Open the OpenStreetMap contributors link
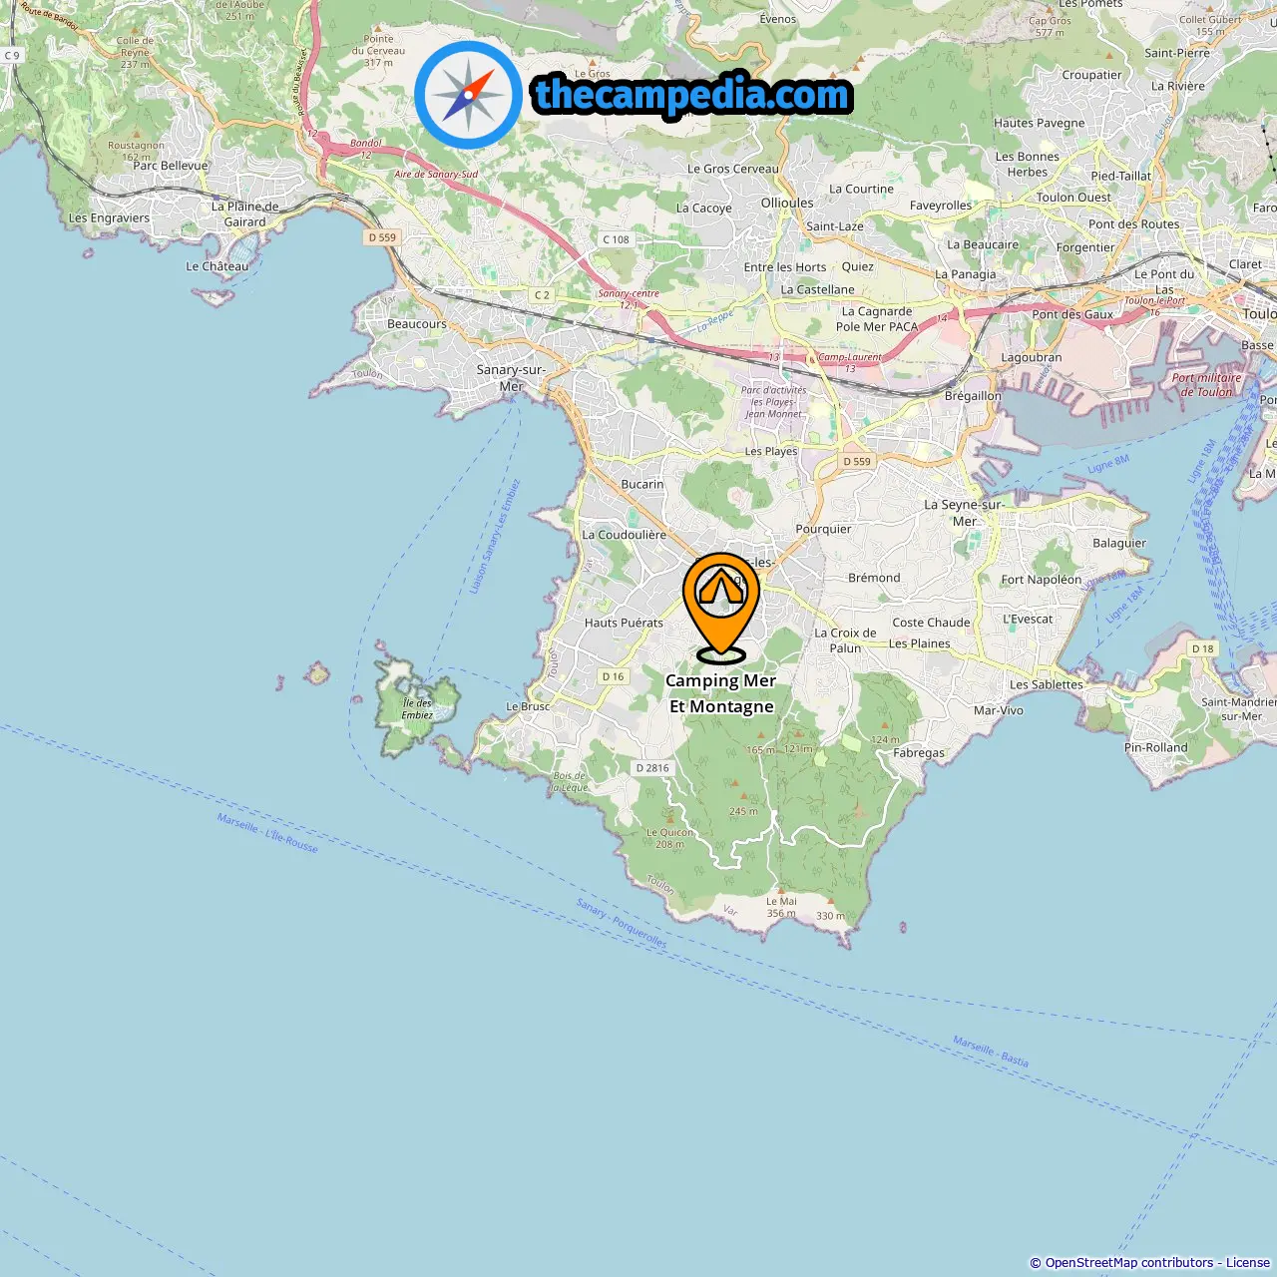This screenshot has width=1277, height=1277. click(1129, 1262)
